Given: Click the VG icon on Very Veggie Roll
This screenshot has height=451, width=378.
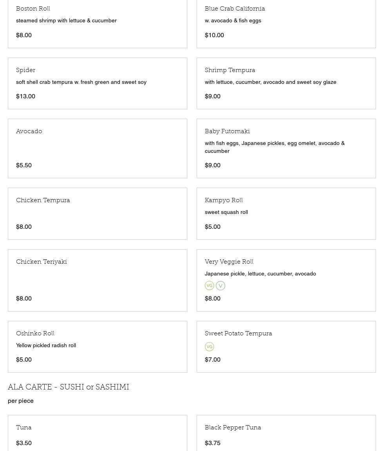Looking at the screenshot, I should coord(210,286).
